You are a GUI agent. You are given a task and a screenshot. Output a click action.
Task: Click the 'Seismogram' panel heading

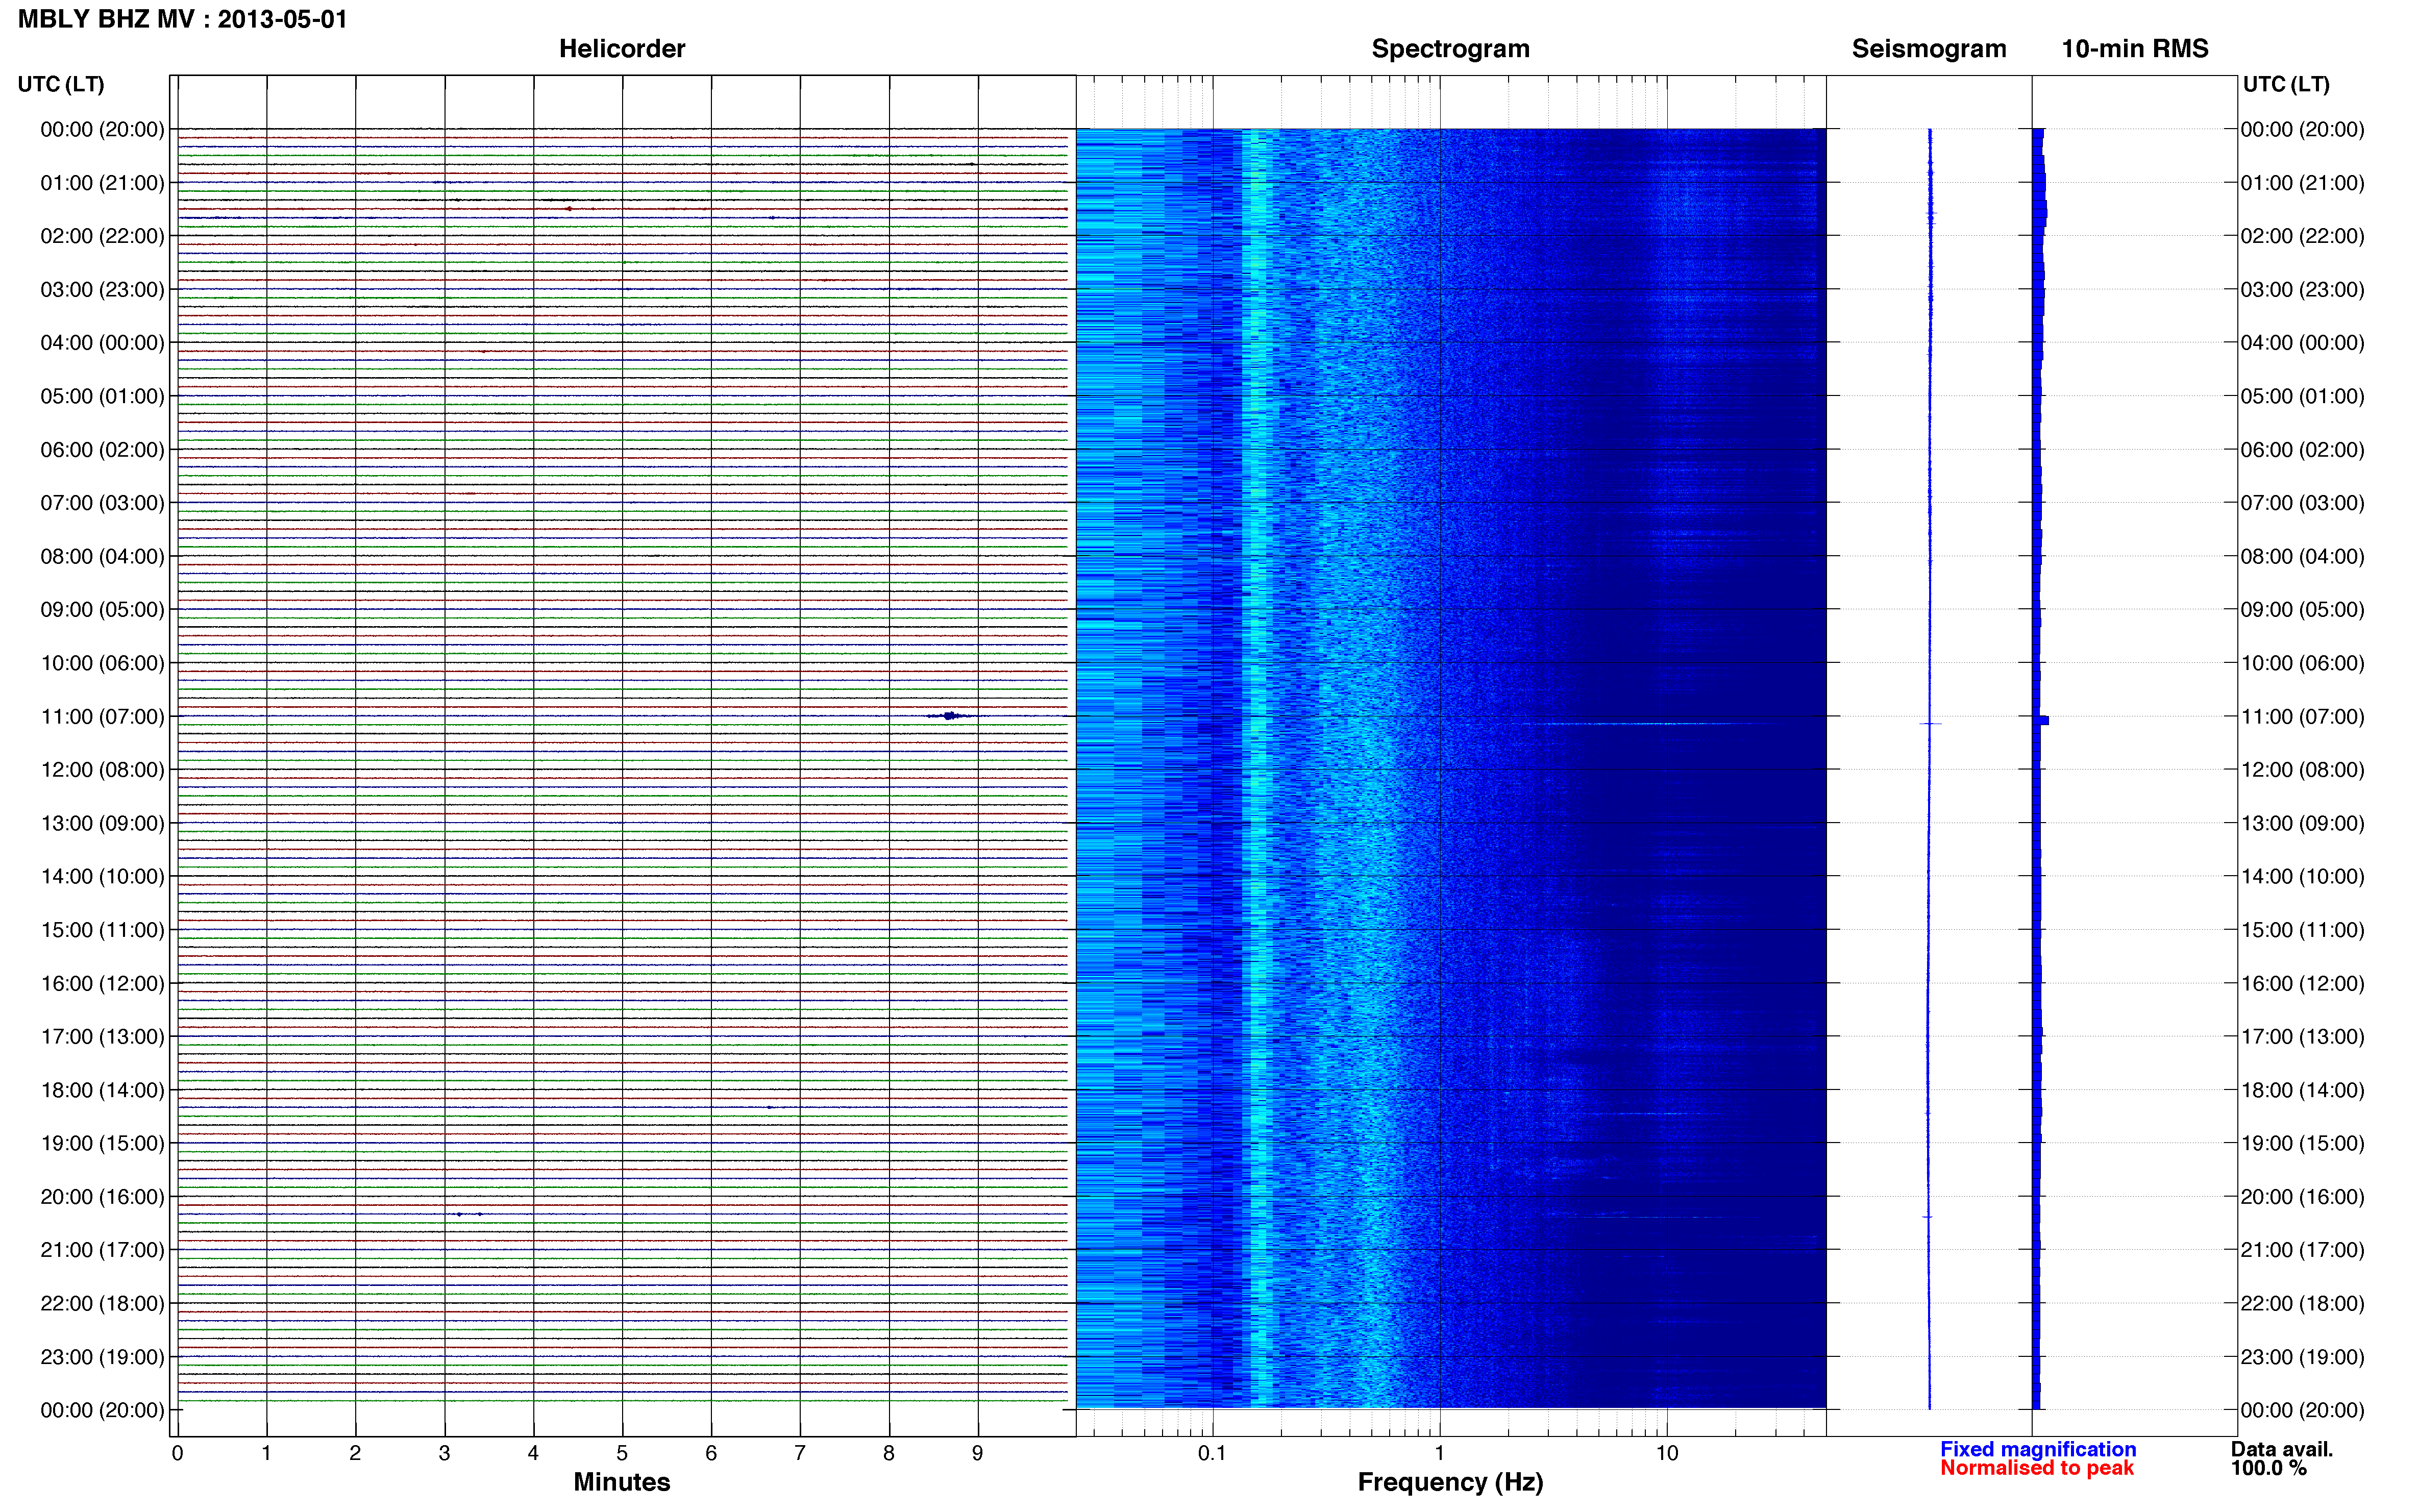click(x=1929, y=49)
